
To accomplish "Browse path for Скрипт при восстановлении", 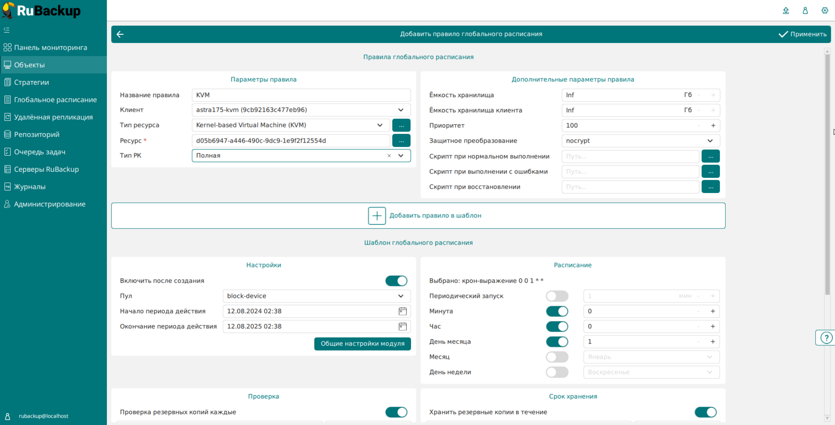I will click(x=710, y=187).
